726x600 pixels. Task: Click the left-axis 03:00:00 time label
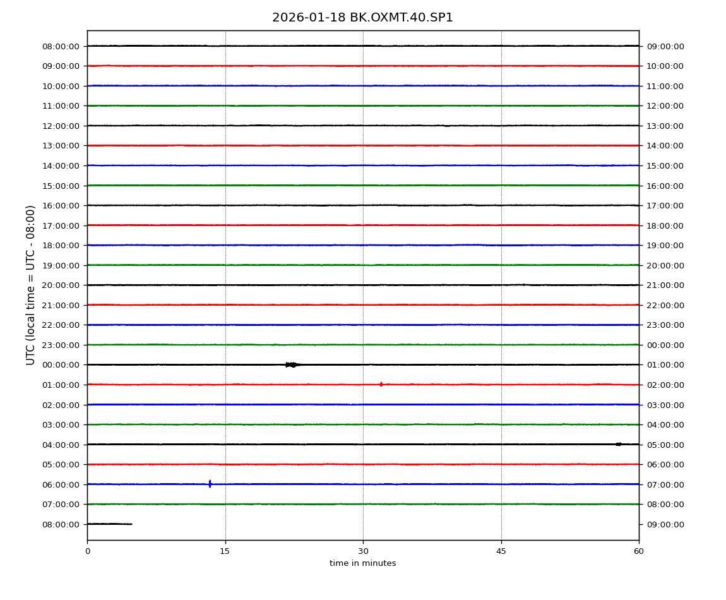coord(61,424)
